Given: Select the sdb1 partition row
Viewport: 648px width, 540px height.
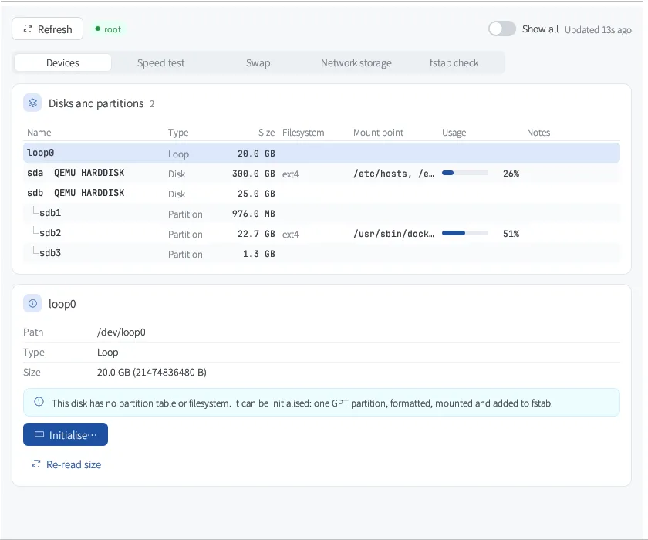Looking at the screenshot, I should (x=322, y=214).
